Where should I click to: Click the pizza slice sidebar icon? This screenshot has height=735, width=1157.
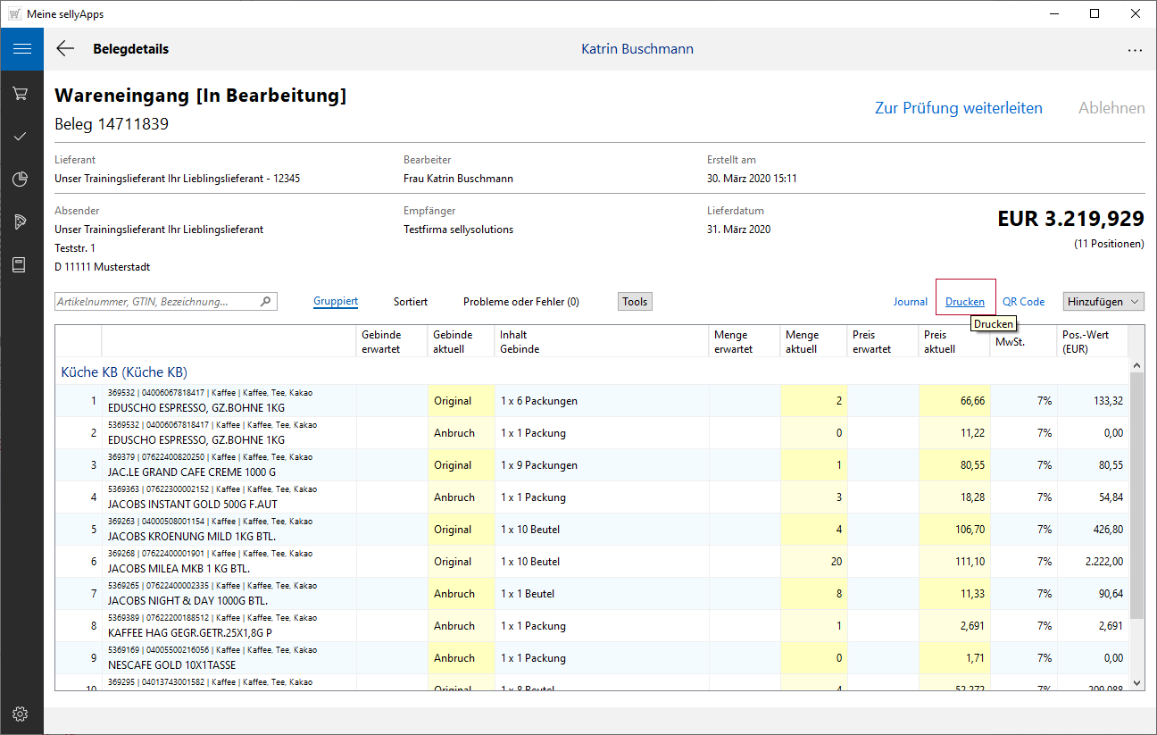coord(21,221)
